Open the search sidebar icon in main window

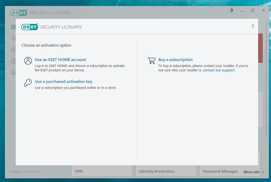click(13, 38)
